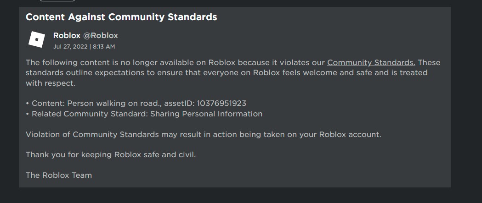Click the first line of the message body
The height and width of the screenshot is (203, 482).
tap(175, 62)
